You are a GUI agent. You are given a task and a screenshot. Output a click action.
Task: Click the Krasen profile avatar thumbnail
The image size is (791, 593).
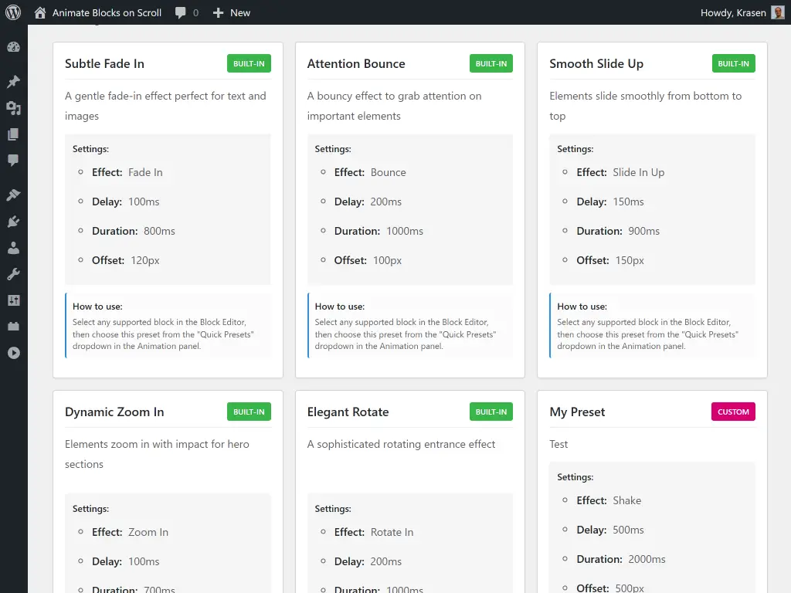(779, 12)
